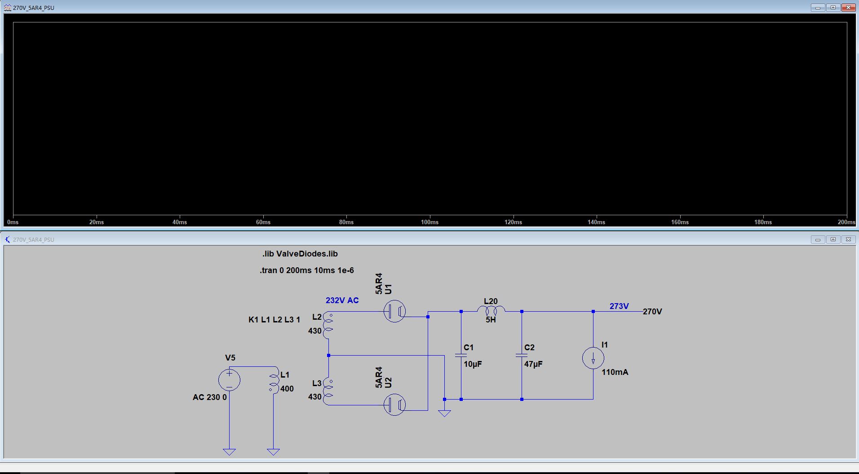This screenshot has width=859, height=474.
Task: Click the blue 232V AC annotation
Action: pos(342,300)
